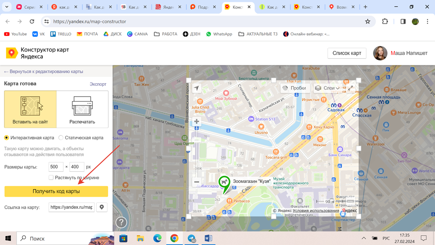Screen dimensions: 435x245
Task: Click the placemark icon beside map link field
Action: [102, 207]
